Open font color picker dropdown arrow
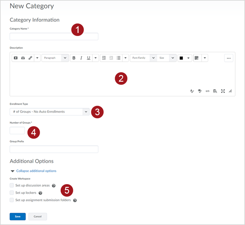 point(188,58)
